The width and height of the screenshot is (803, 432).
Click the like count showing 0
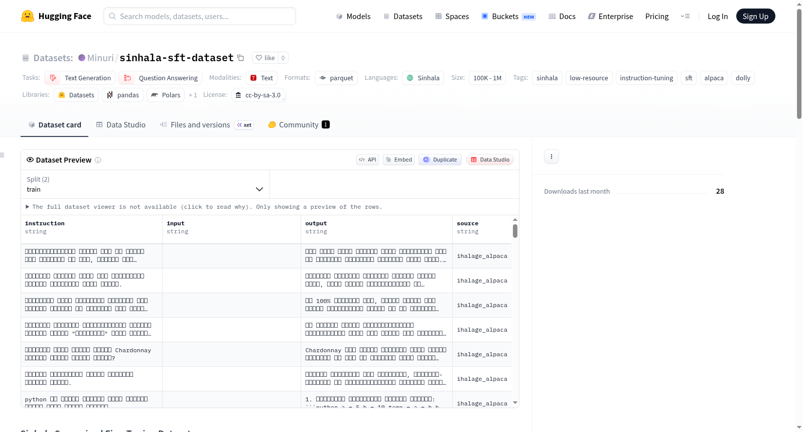click(283, 58)
